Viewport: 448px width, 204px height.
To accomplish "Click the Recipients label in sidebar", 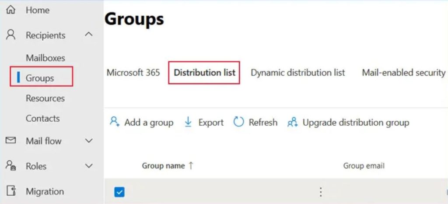I will point(45,35).
